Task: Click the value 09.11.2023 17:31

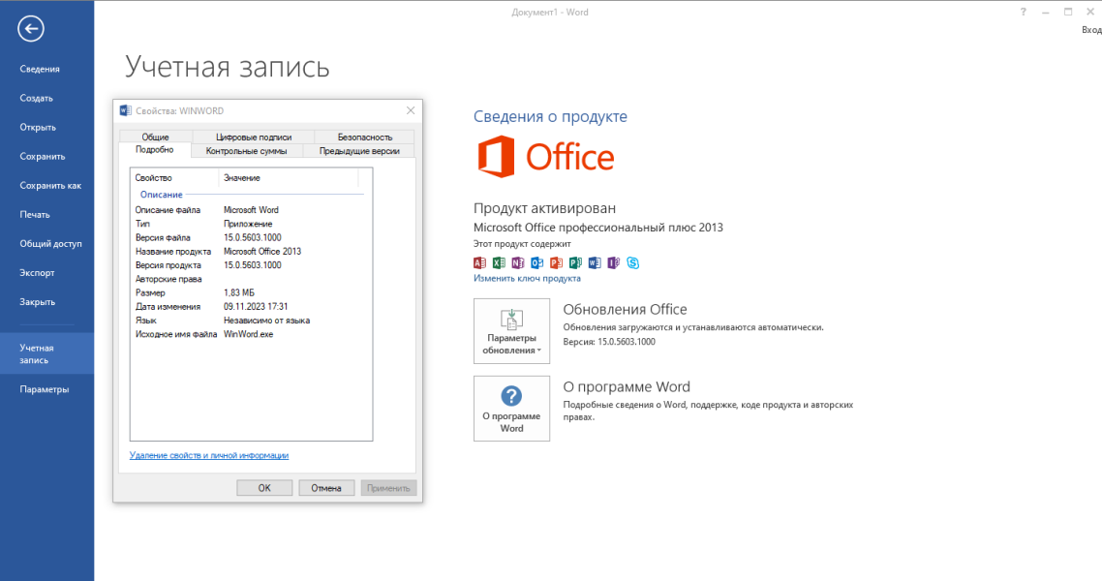Action: click(x=256, y=306)
